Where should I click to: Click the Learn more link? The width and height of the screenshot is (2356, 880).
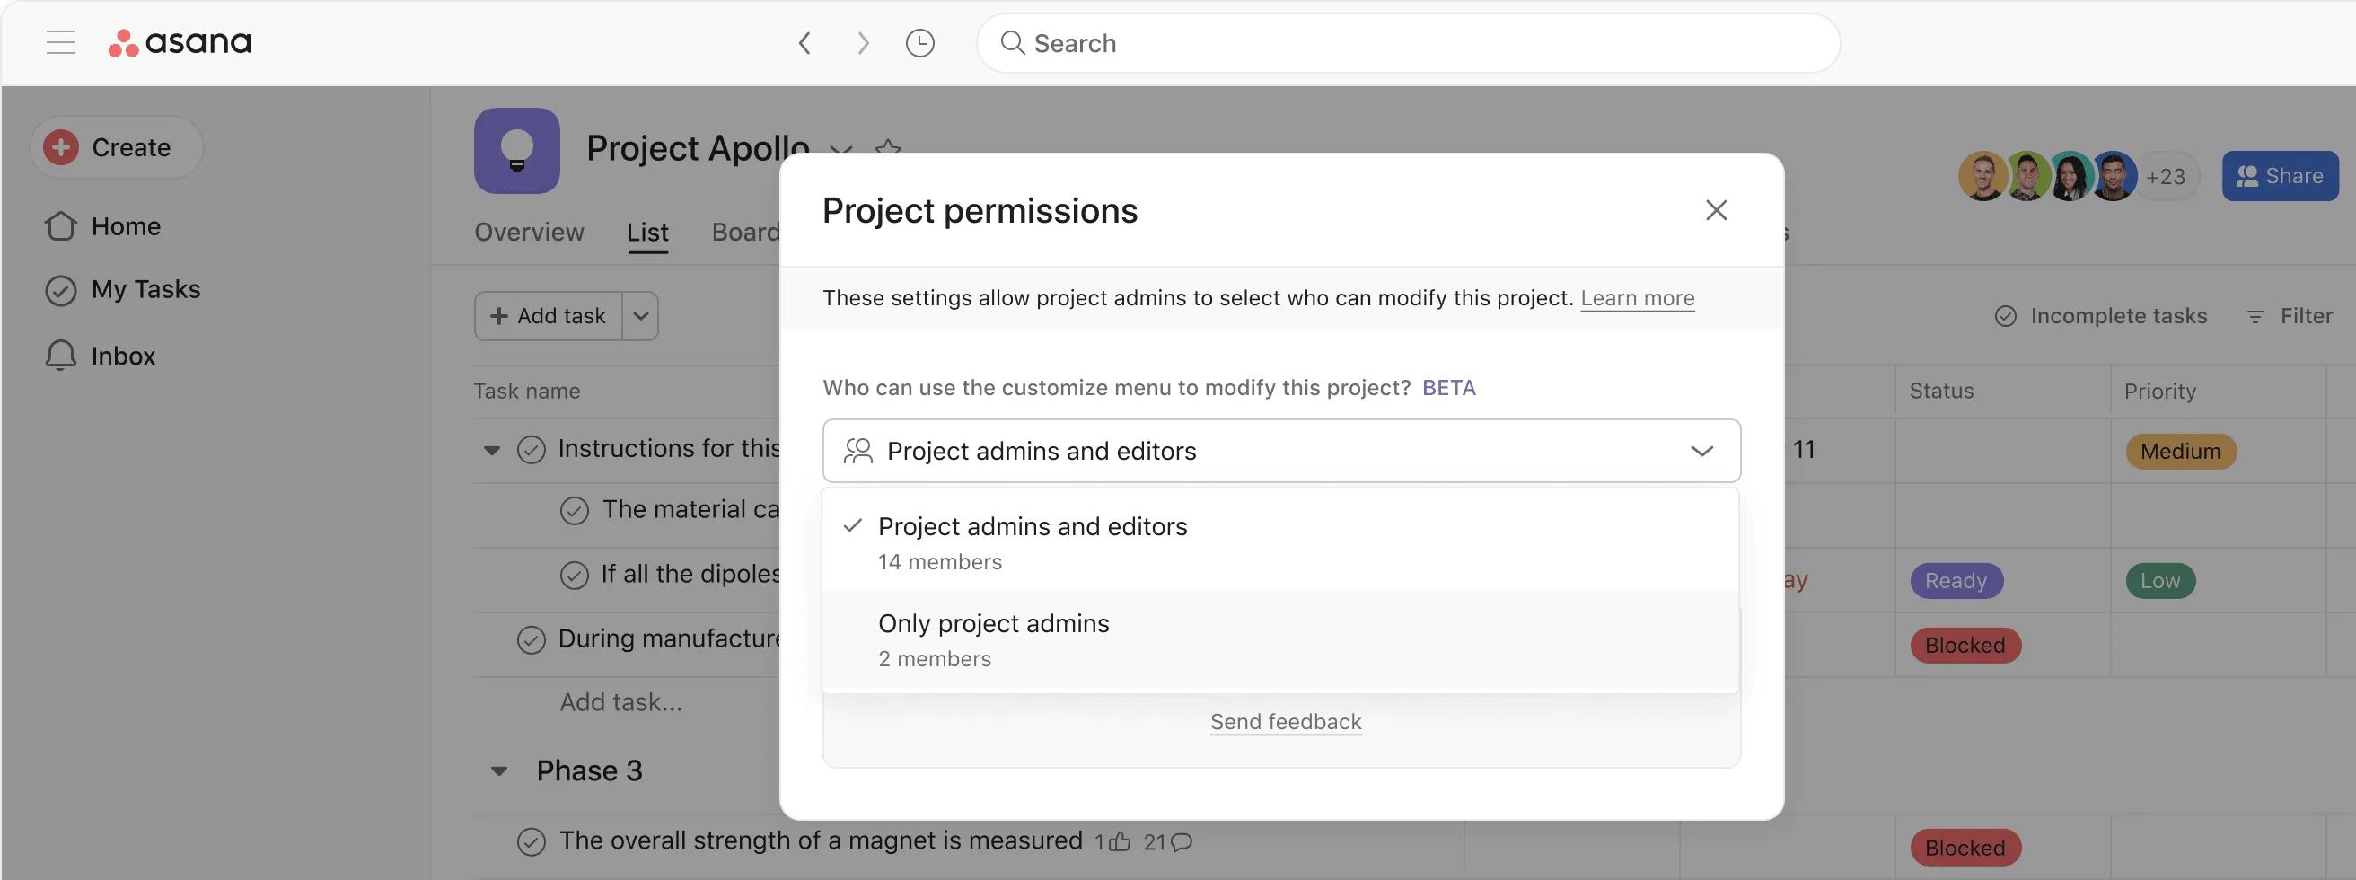(x=1636, y=297)
